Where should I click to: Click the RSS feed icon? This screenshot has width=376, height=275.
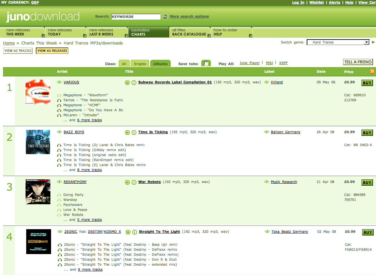(372, 71)
